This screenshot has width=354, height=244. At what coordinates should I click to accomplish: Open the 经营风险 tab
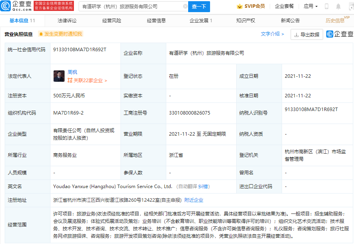(x=112, y=21)
